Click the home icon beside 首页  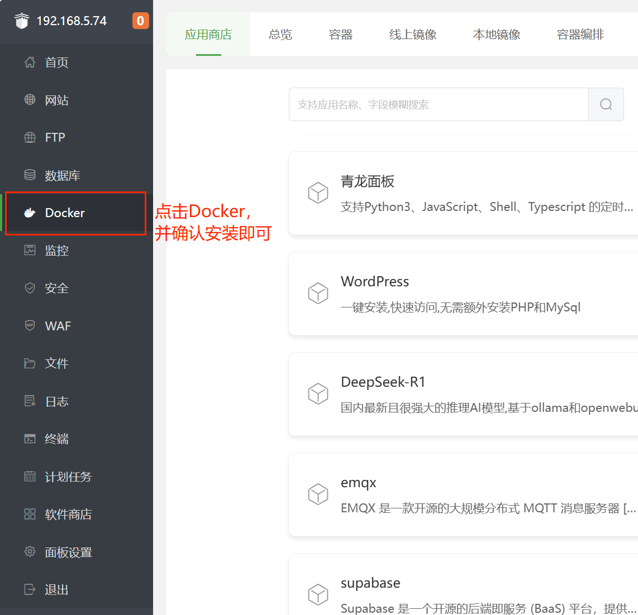pos(30,62)
